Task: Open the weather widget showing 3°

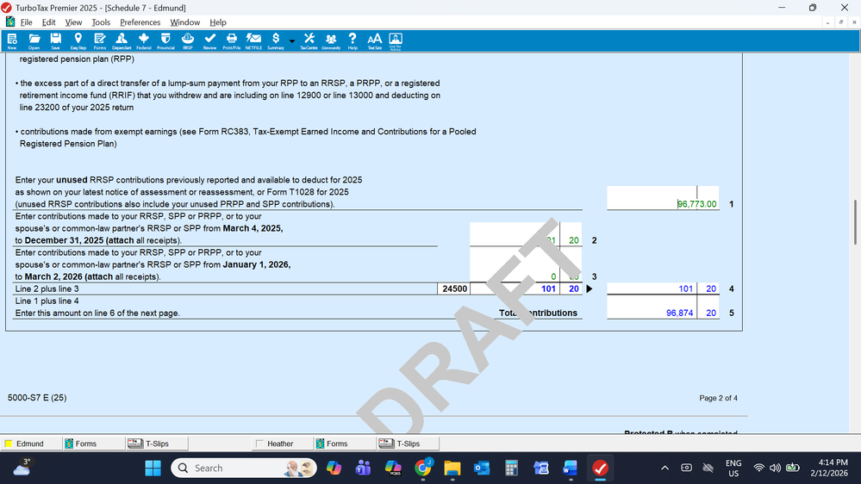Action: (x=22, y=468)
